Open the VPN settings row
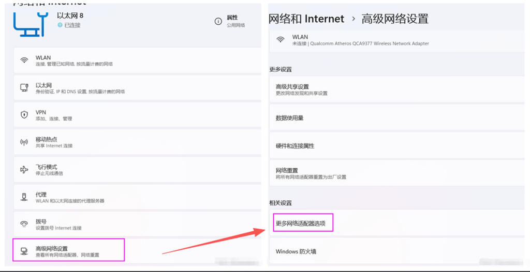 [x=137, y=115]
